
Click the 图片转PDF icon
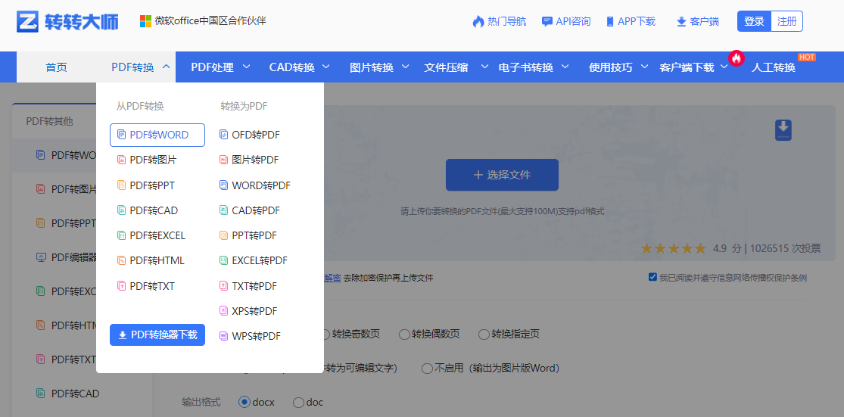point(223,160)
